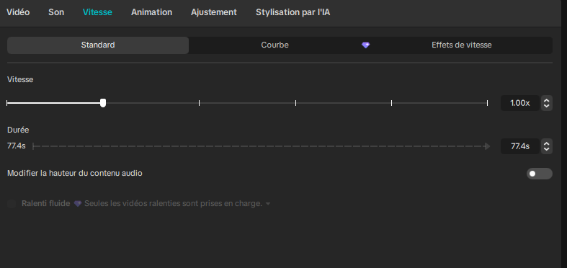Click the original 77.4s duration text on the left
This screenshot has width=567, height=268.
pos(17,146)
